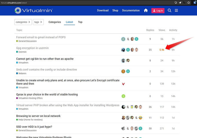The width and height of the screenshot is (197, 138).
Task: Open 'Cannot get cgi-bin to run' topic
Action: (45, 59)
